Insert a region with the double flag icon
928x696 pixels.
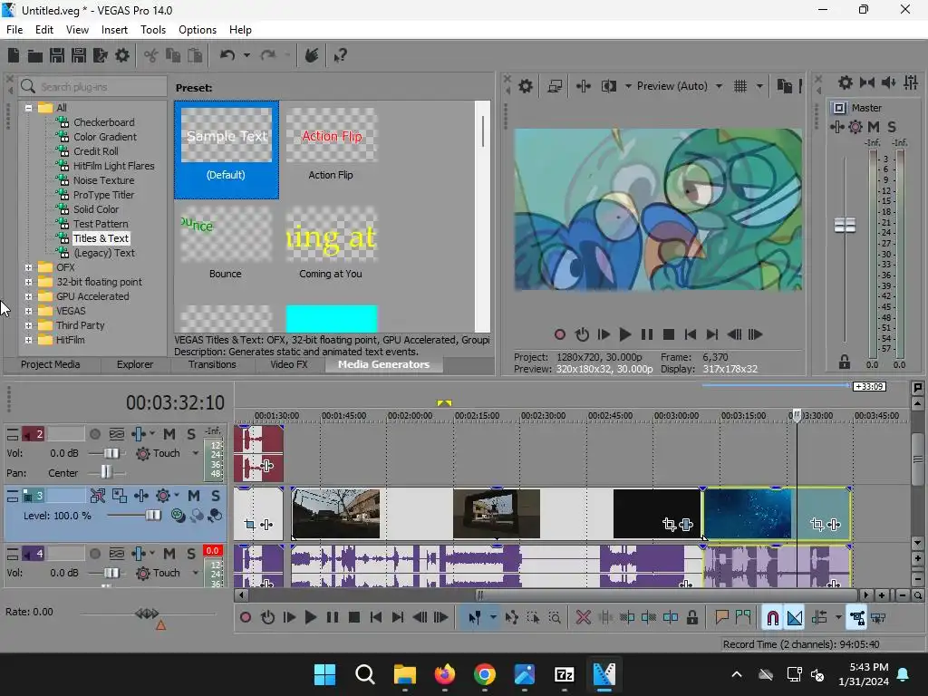point(743,618)
